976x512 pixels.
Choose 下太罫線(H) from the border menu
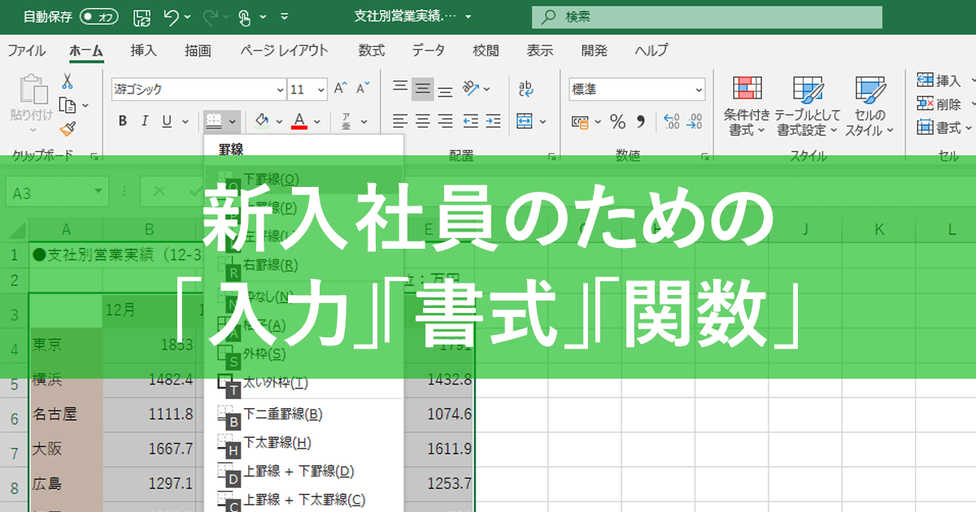[303, 443]
